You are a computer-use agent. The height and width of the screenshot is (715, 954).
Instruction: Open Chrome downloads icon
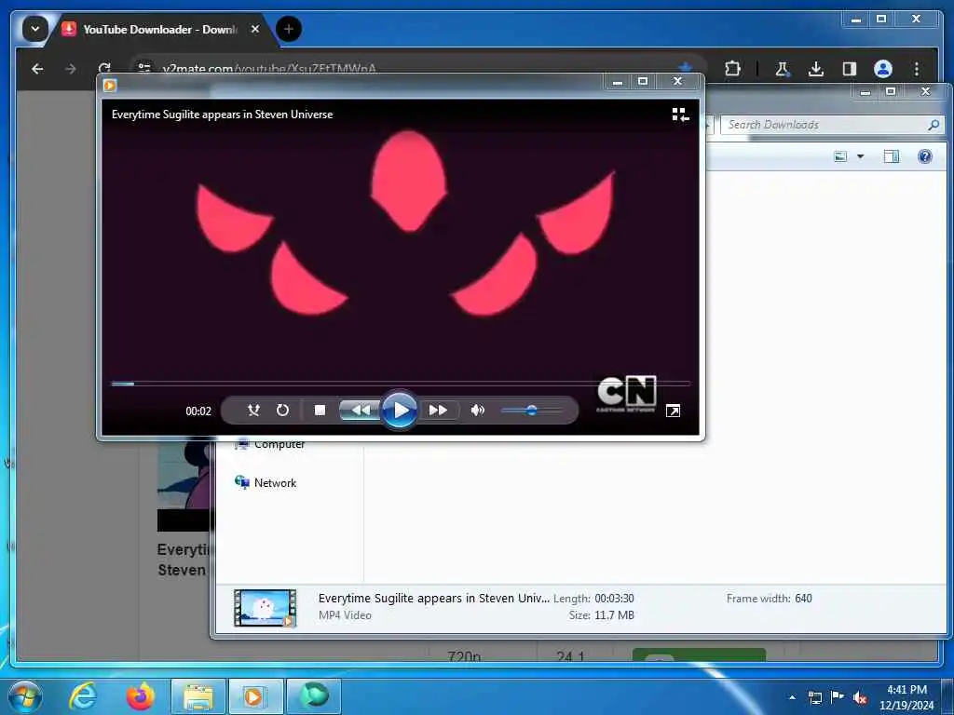click(x=816, y=69)
